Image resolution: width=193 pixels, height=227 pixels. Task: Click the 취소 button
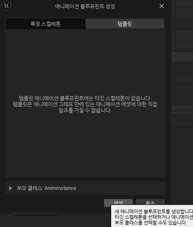tap(150, 202)
